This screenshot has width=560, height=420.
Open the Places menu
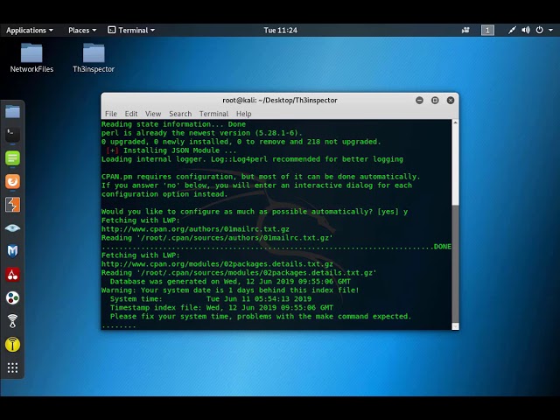(x=82, y=31)
